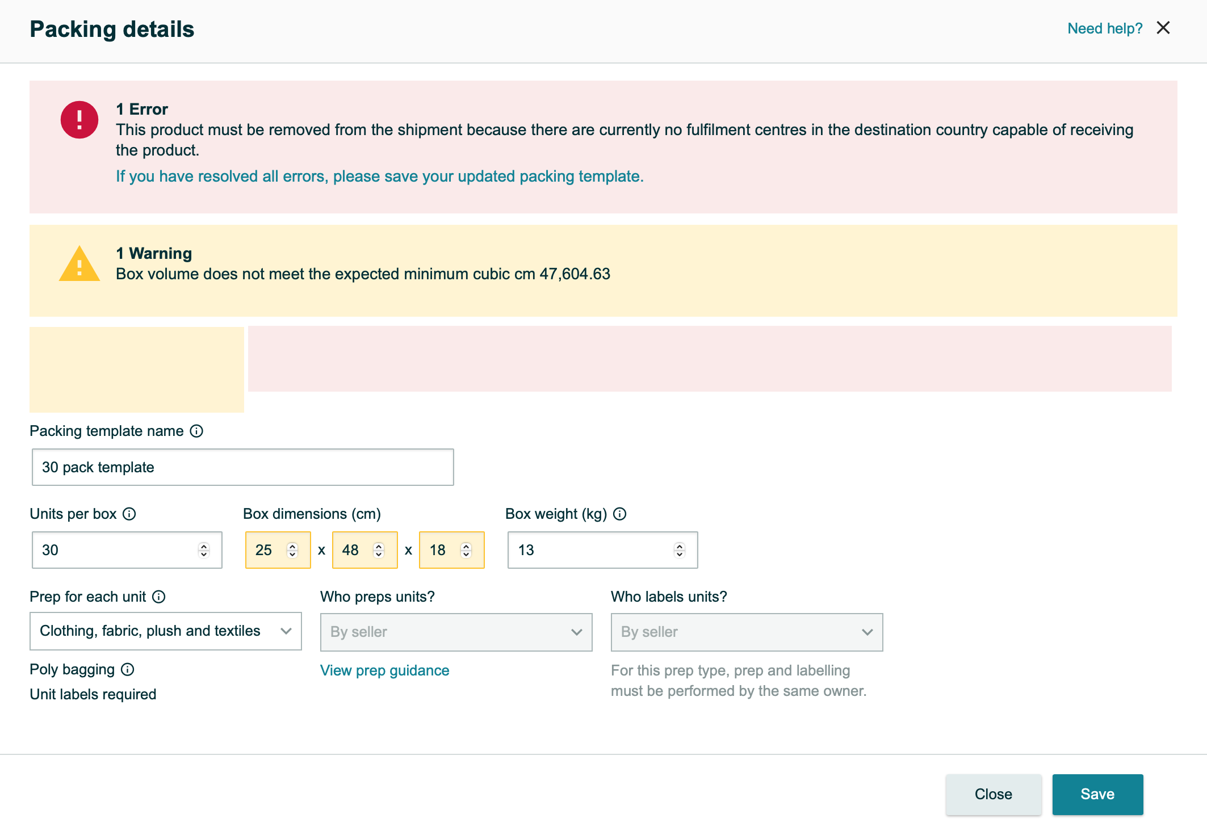Open the Prep for each unit dropdown
The height and width of the screenshot is (831, 1207).
[166, 631]
